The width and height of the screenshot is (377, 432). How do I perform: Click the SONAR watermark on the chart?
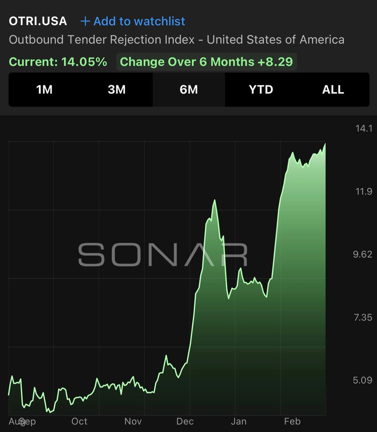point(163,254)
